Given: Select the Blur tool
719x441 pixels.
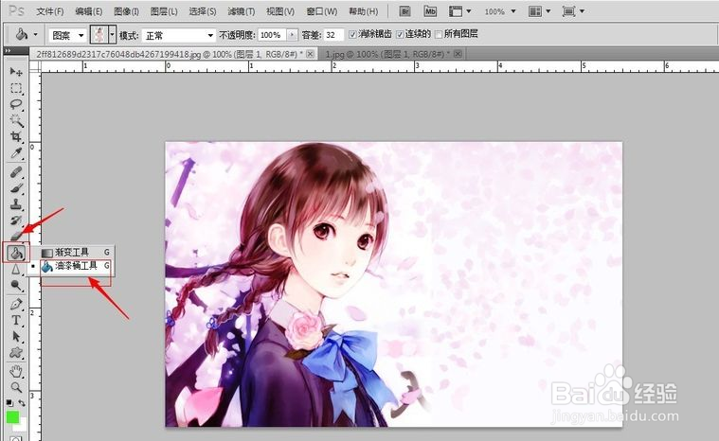Looking at the screenshot, I should point(16,269).
